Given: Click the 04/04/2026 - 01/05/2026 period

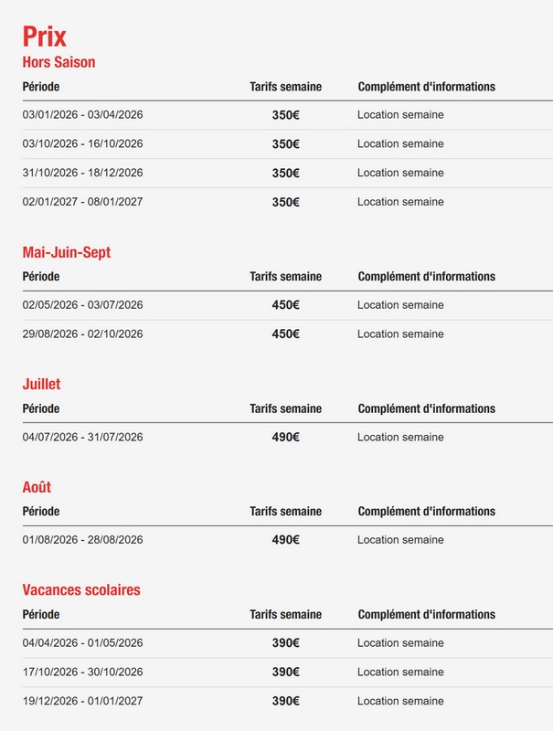Looking at the screenshot, I should [x=82, y=642].
